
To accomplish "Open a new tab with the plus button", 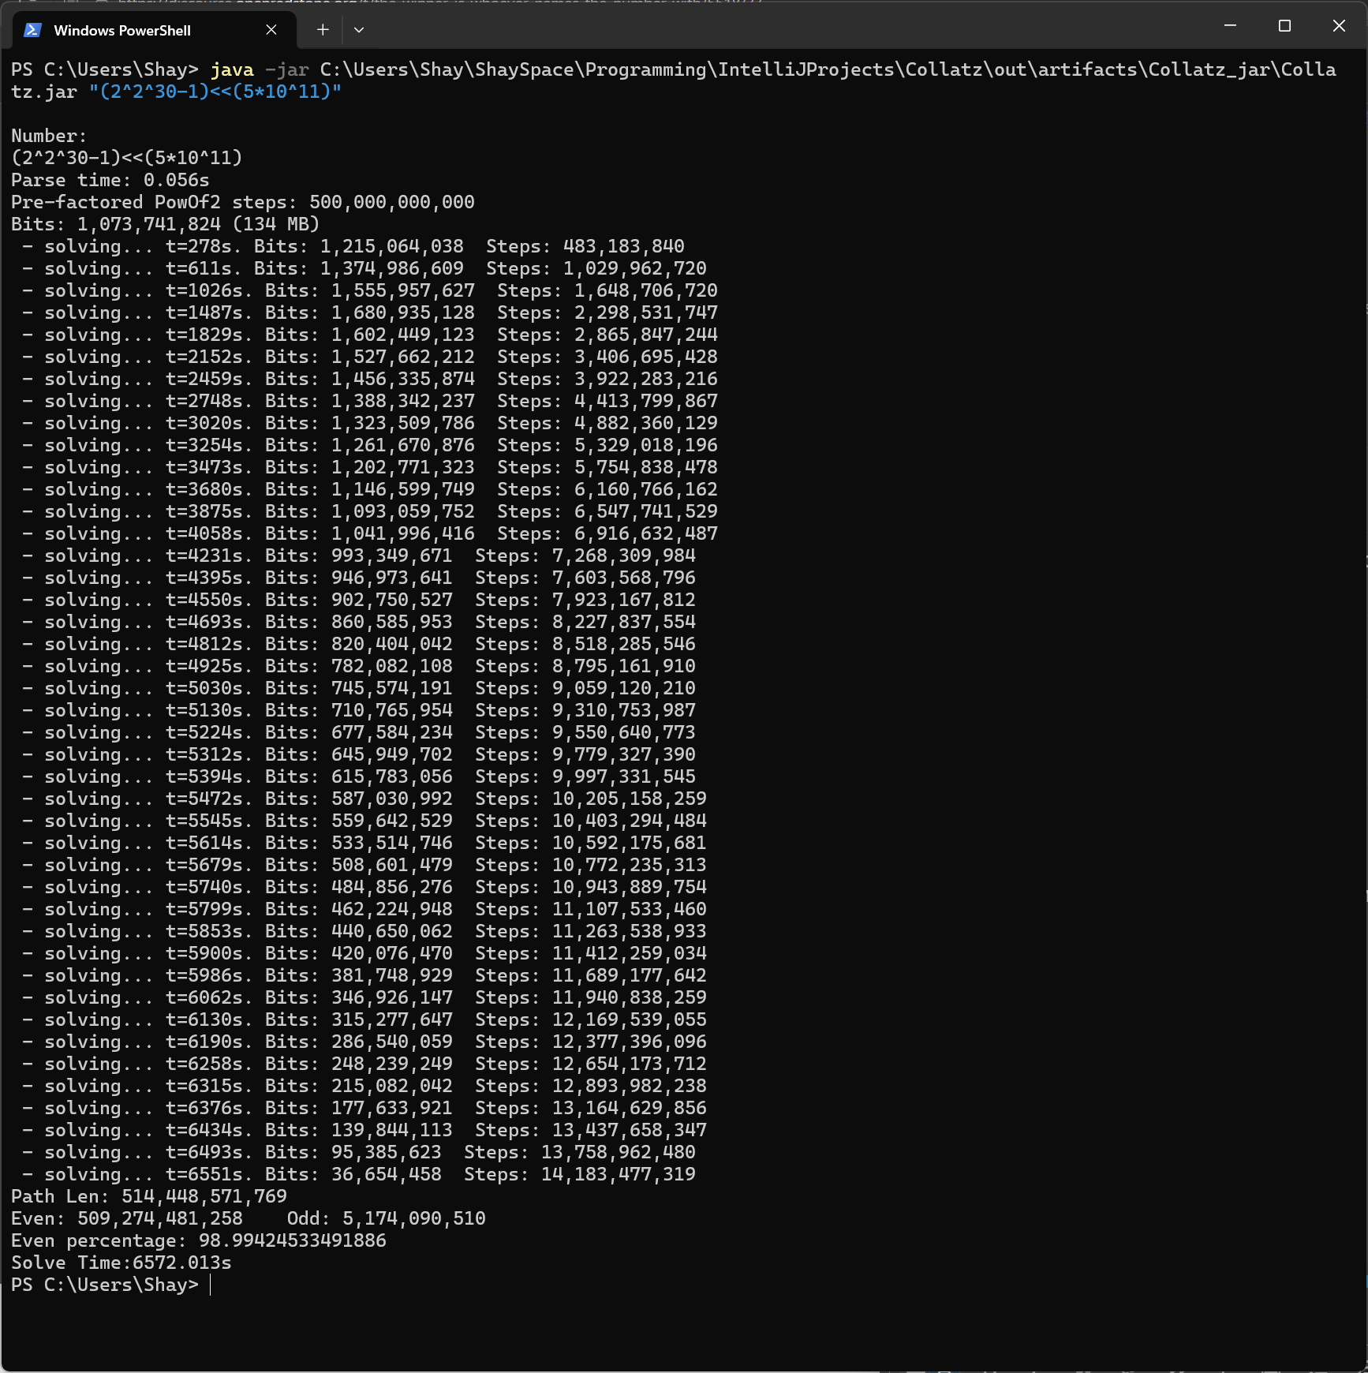I will 323,30.
